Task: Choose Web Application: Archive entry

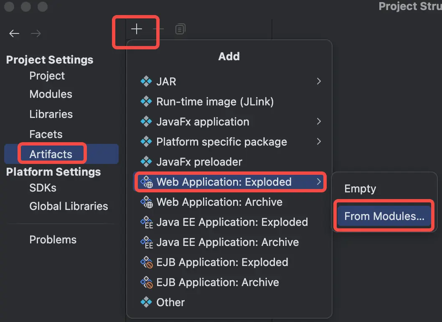Action: (x=229, y=202)
